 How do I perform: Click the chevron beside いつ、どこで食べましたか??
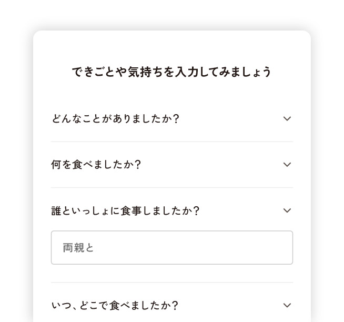pyautogui.click(x=287, y=305)
